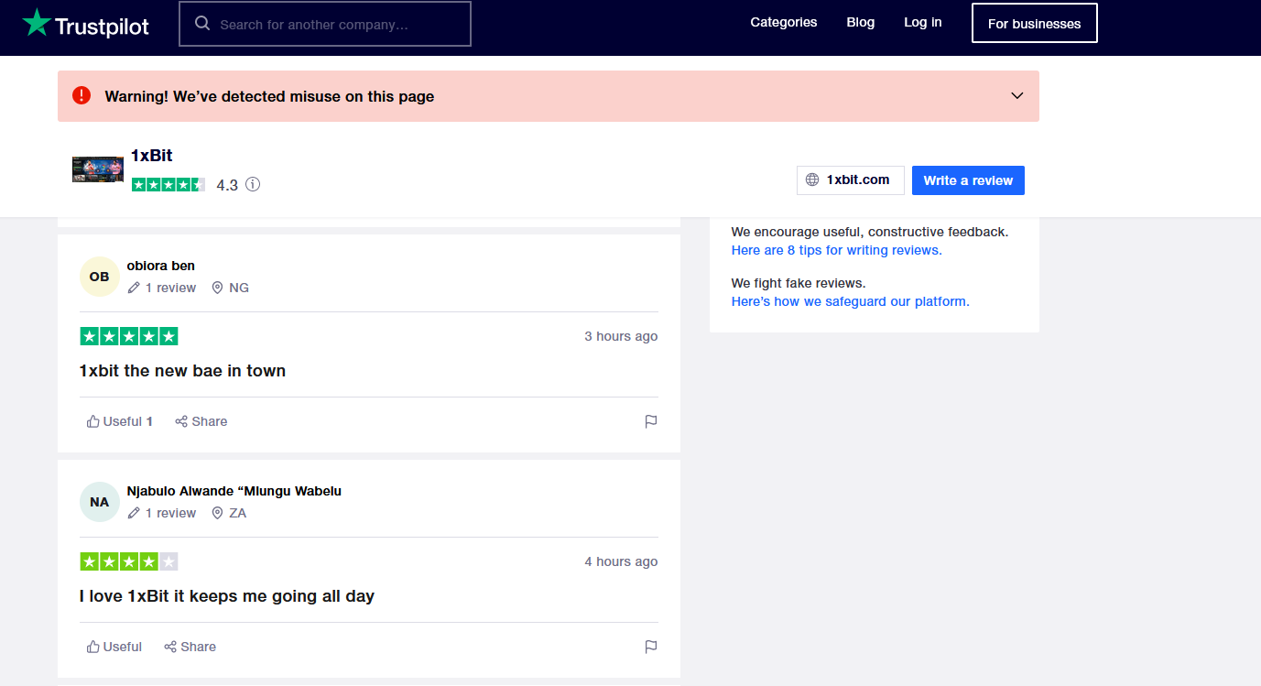Click the Write a review button
Viewport: 1261px width, 686px height.
[x=968, y=180]
